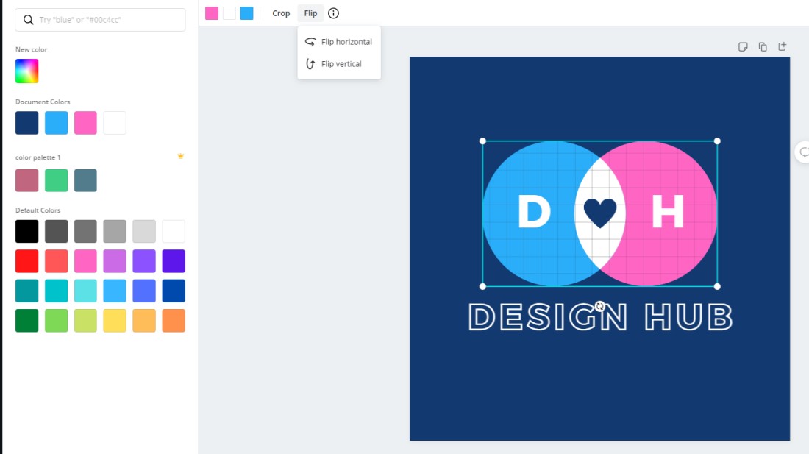Select the medium gray default color
Viewport: 809px width, 454px height.
pos(85,231)
